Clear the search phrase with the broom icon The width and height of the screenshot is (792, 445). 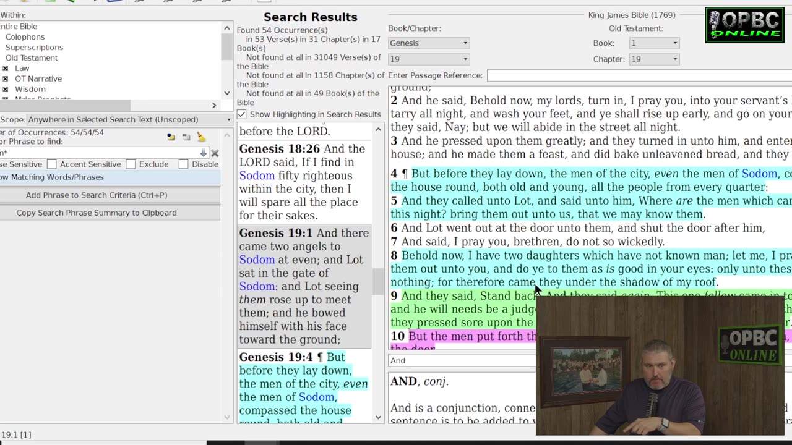(x=200, y=137)
